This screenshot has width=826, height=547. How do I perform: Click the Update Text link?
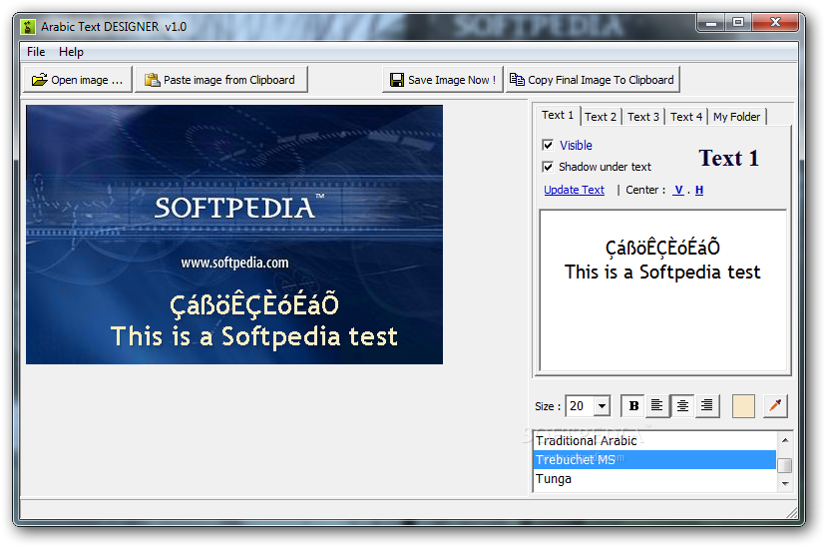click(x=574, y=190)
